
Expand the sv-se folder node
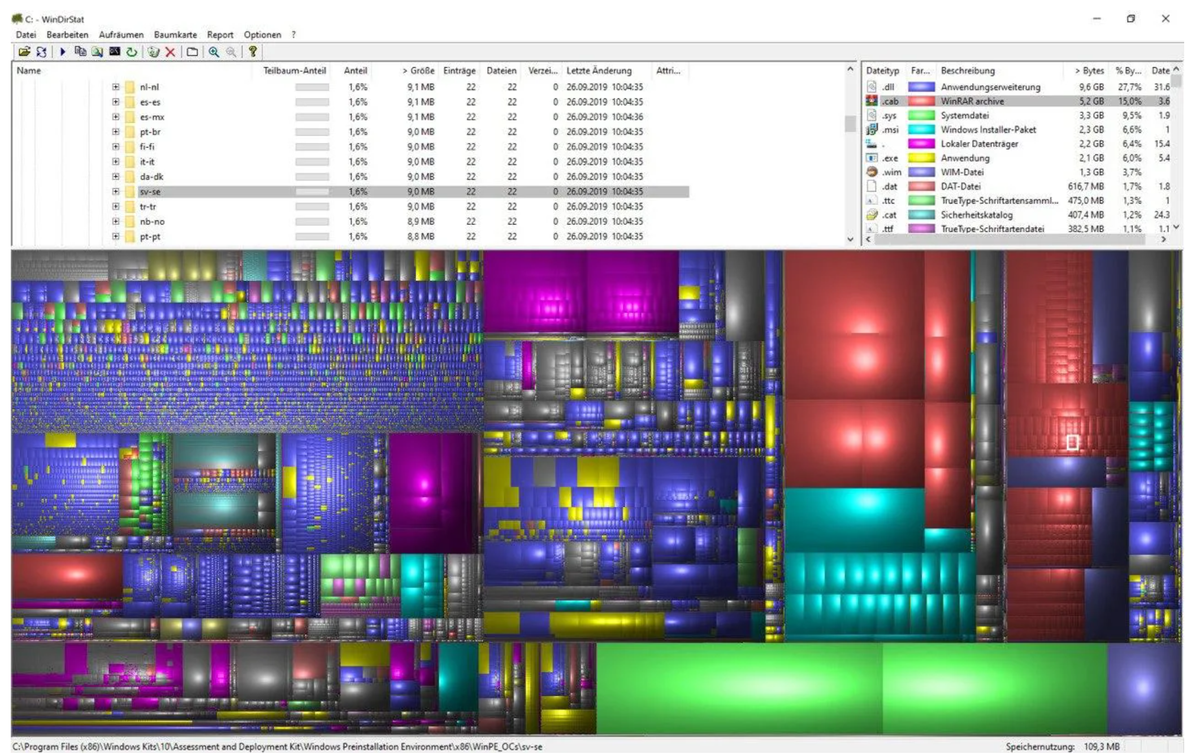tap(116, 192)
